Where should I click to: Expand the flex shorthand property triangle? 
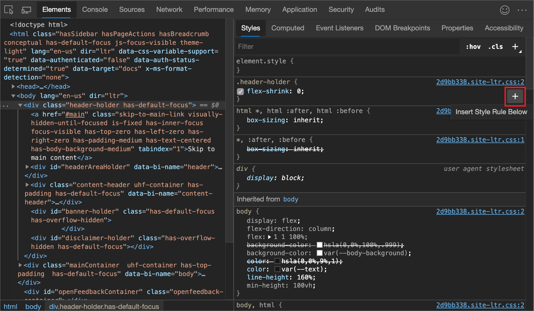tap(270, 237)
